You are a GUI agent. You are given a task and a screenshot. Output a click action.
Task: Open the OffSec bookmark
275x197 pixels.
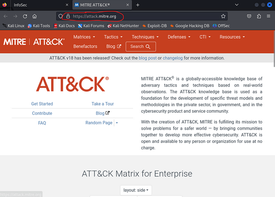coord(221,26)
